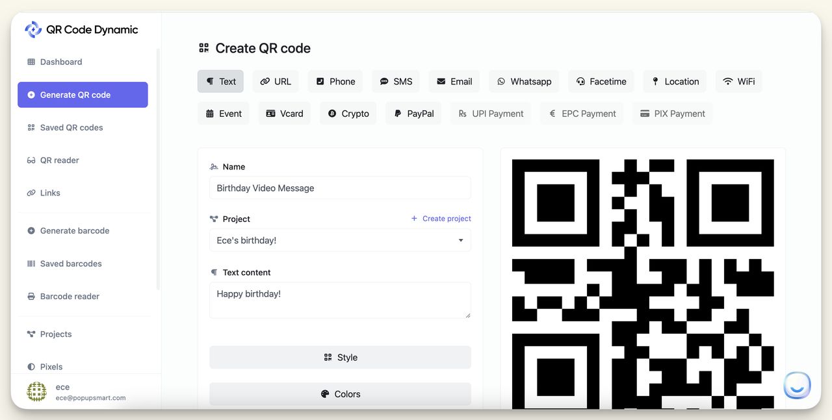Screen dimensions: 832x420
Task: Open Generate QR code in sidebar
Action: (x=83, y=95)
